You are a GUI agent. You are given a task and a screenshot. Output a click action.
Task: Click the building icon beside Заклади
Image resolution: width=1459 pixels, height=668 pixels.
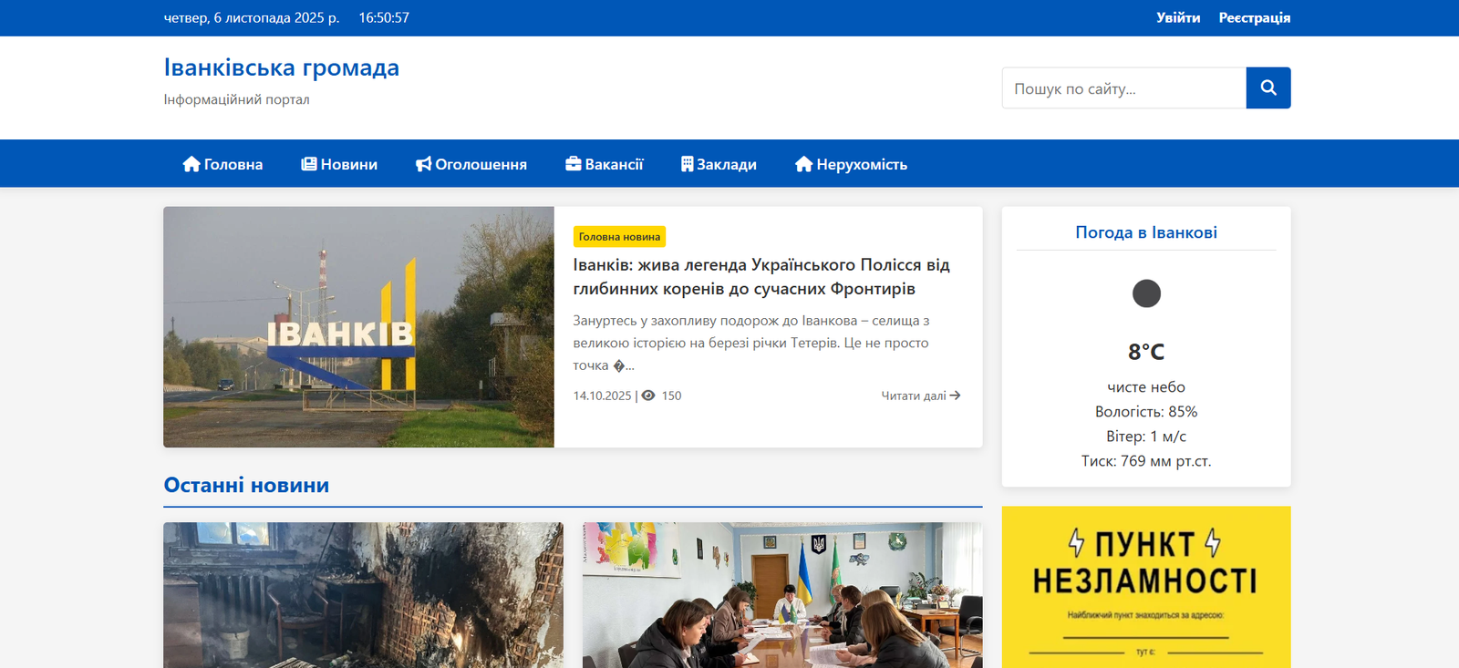pos(687,164)
